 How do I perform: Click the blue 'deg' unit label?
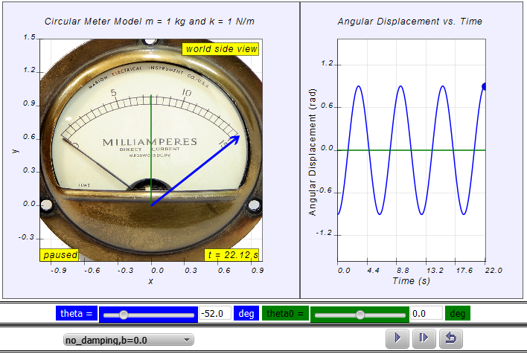tap(246, 313)
